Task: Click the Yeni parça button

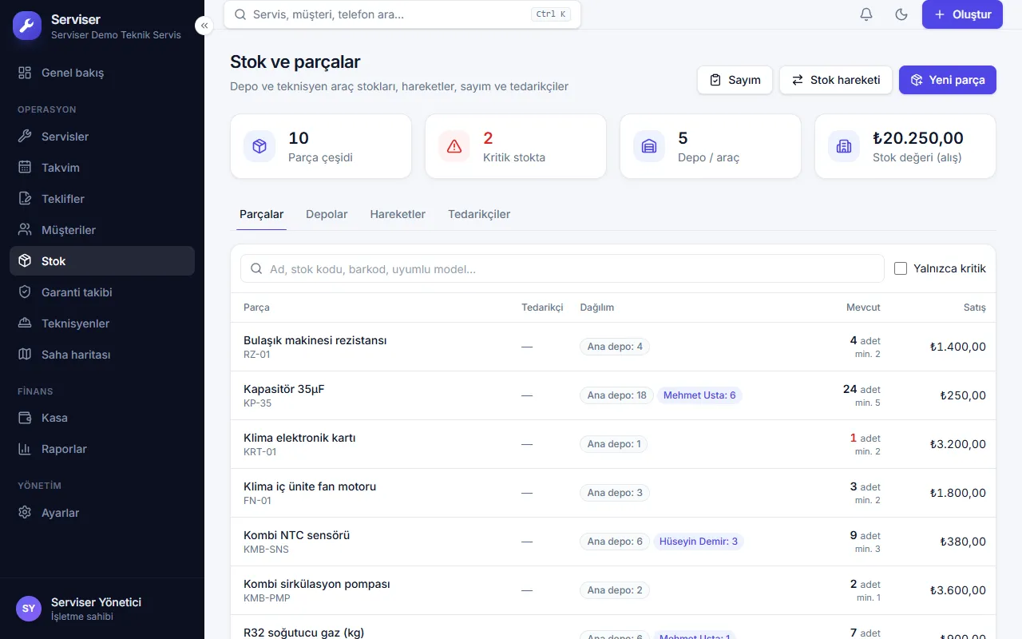Action: point(948,80)
